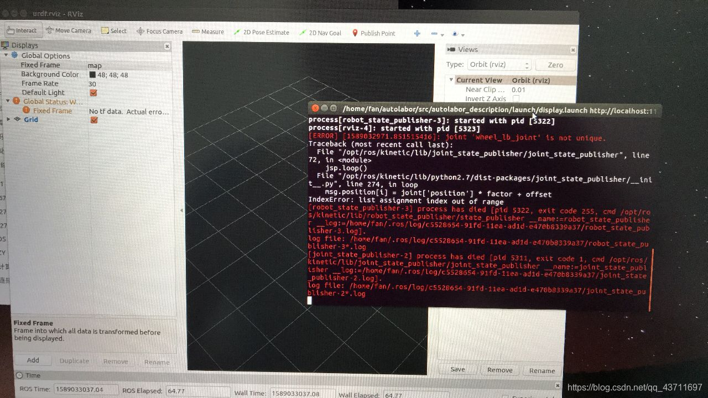
Task: Click the Wall Time field
Action: 303,394
